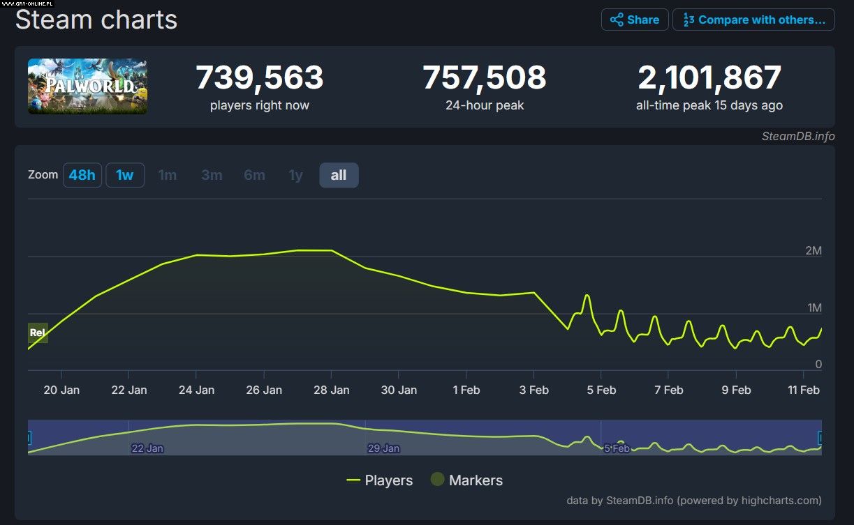Screen dimensions: 854x525
Task: Select the 1m zoom option
Action: click(168, 175)
